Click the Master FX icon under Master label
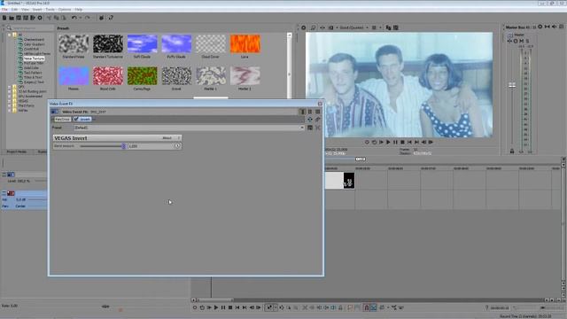This screenshot has height=319, width=567. tap(510, 41)
